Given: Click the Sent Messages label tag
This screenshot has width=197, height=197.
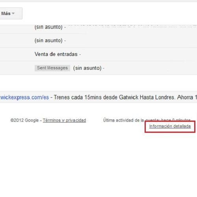Looking at the screenshot, I should pos(52,68).
